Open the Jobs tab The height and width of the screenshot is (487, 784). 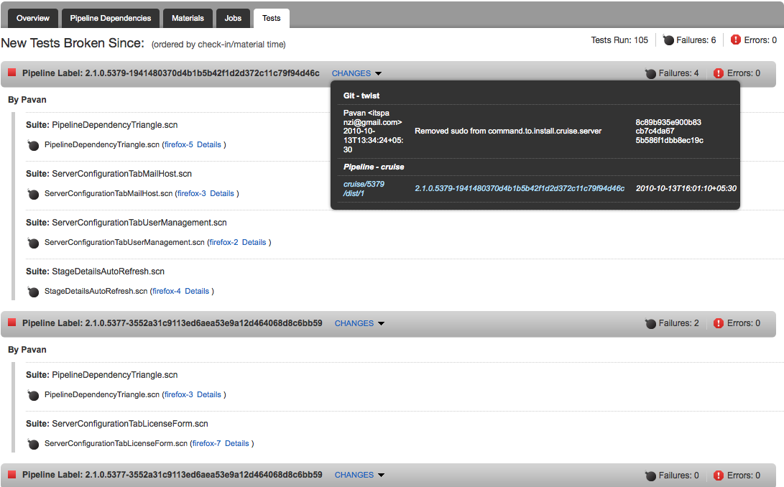[x=233, y=18]
